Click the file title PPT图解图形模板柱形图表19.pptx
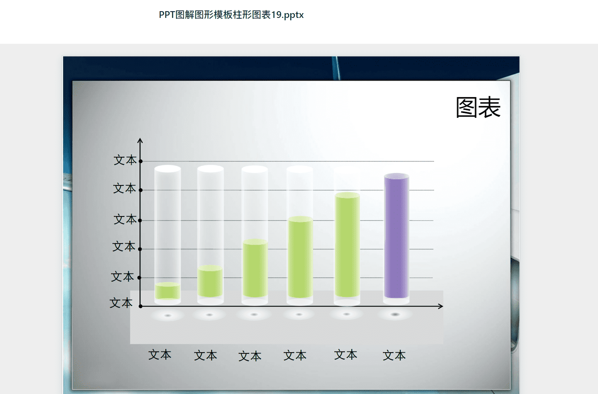Viewport: 598px width, 394px height. (x=231, y=15)
